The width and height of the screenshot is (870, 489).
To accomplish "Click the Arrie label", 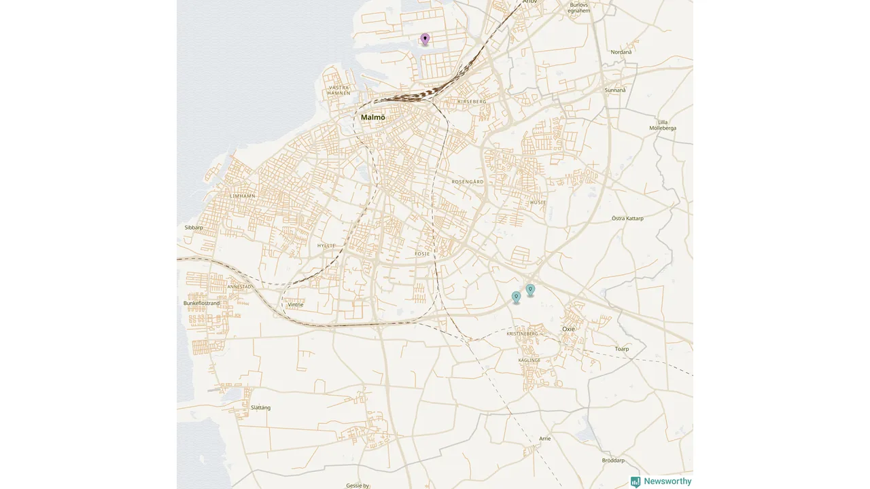I will 544,439.
